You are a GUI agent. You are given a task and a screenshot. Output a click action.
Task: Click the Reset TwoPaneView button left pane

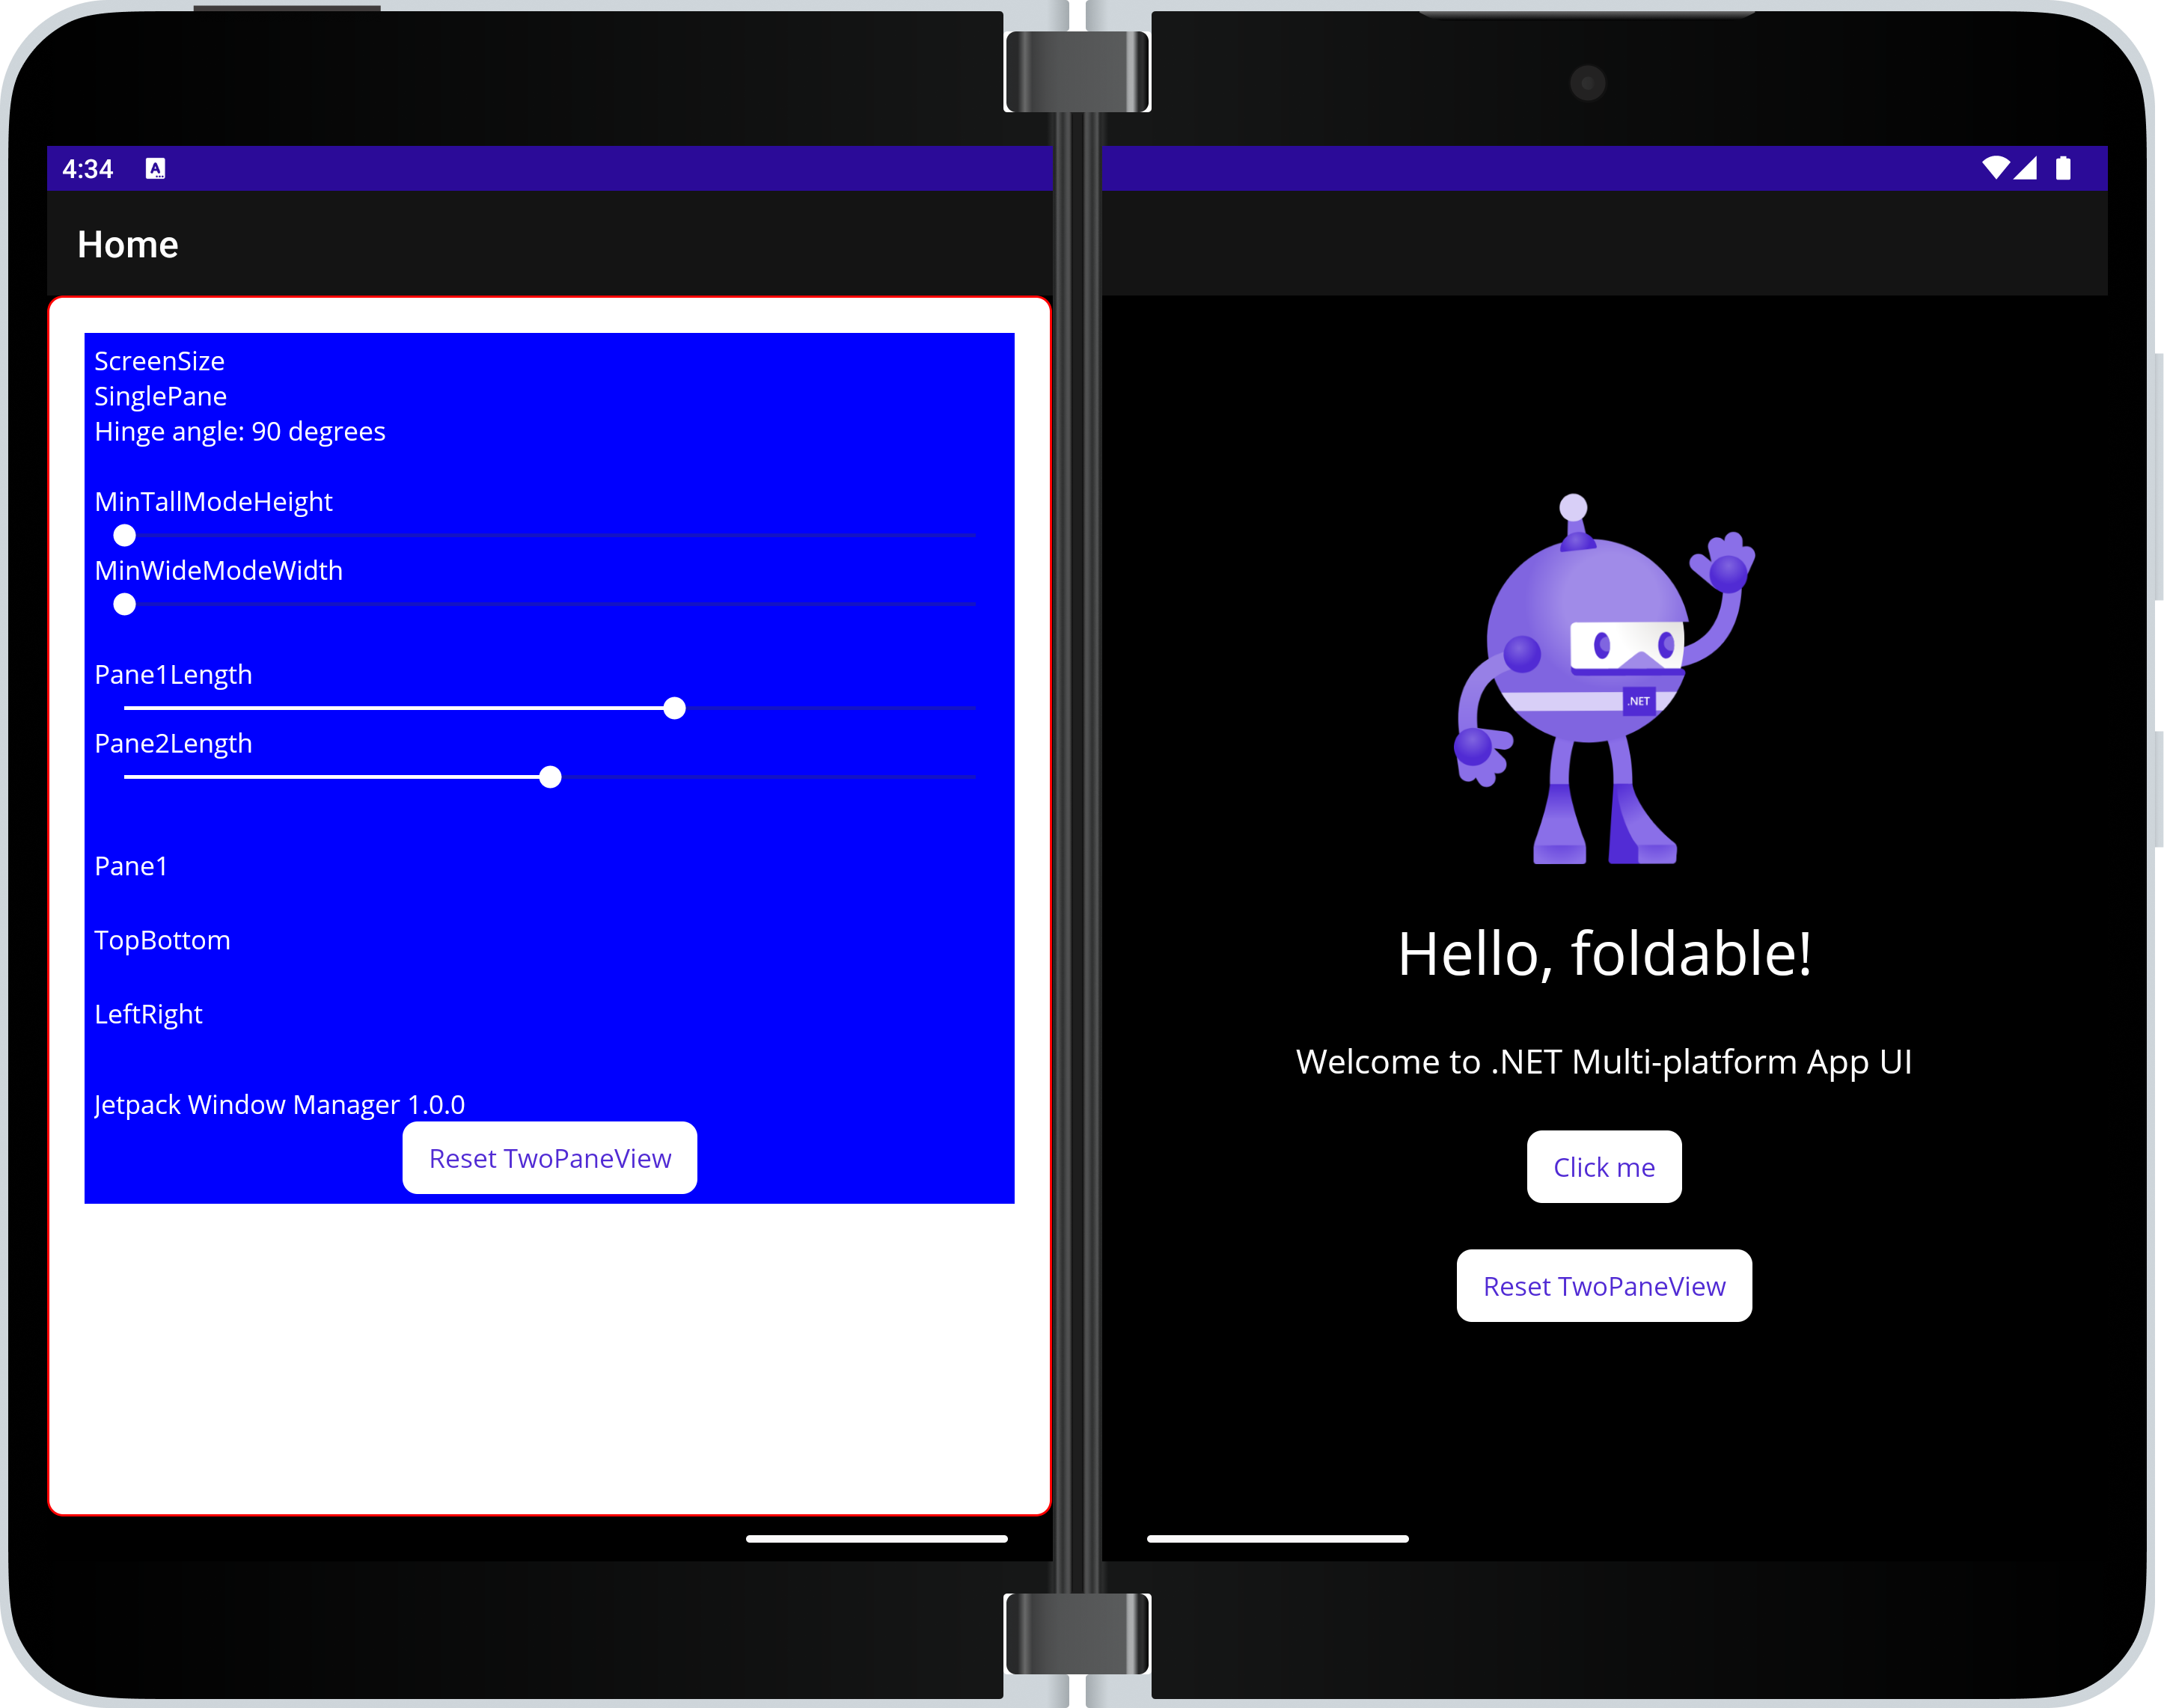(x=550, y=1157)
